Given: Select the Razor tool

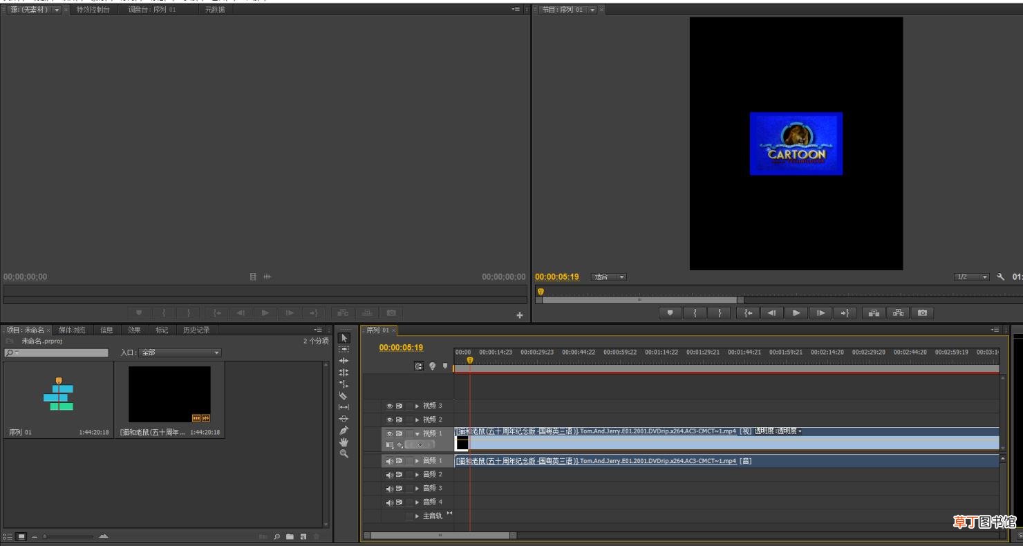Looking at the screenshot, I should pyautogui.click(x=344, y=396).
